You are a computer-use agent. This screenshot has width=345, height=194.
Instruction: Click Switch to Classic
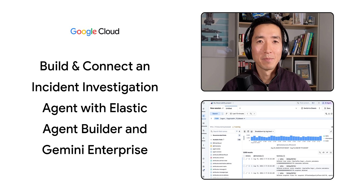(x=309, y=108)
